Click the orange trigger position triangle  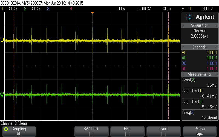click(x=92, y=13)
